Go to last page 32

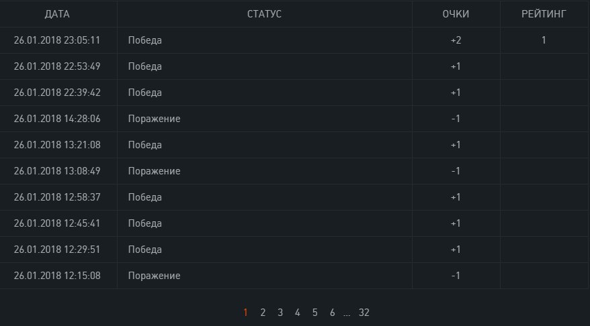(364, 313)
